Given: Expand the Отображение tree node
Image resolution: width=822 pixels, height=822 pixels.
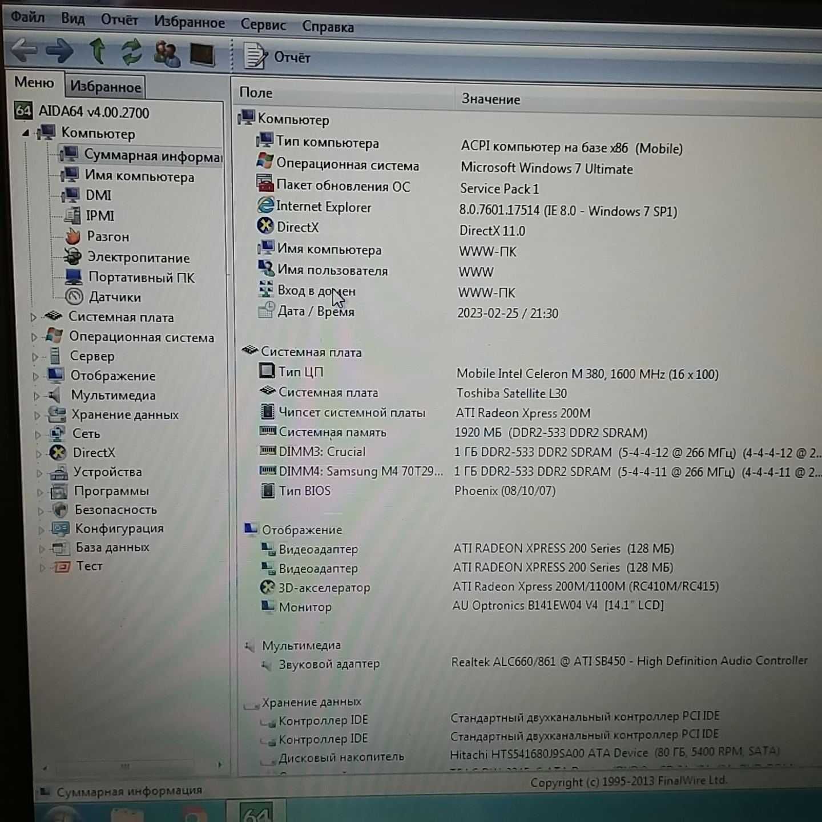Looking at the screenshot, I should pos(35,376).
